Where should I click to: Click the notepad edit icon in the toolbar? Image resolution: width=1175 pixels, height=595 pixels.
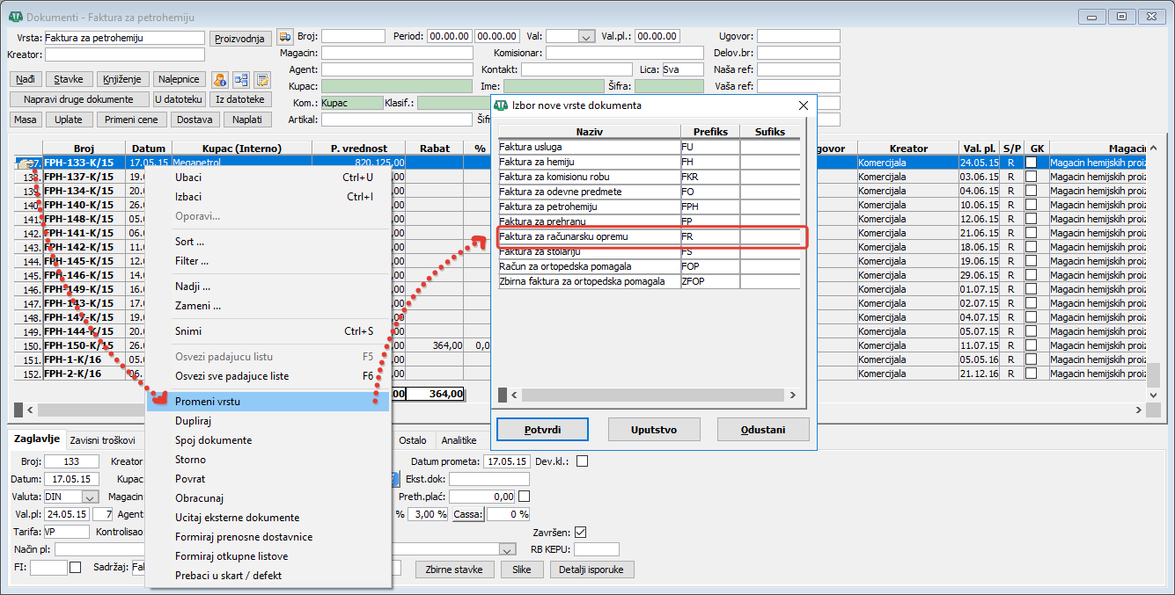[x=261, y=80]
